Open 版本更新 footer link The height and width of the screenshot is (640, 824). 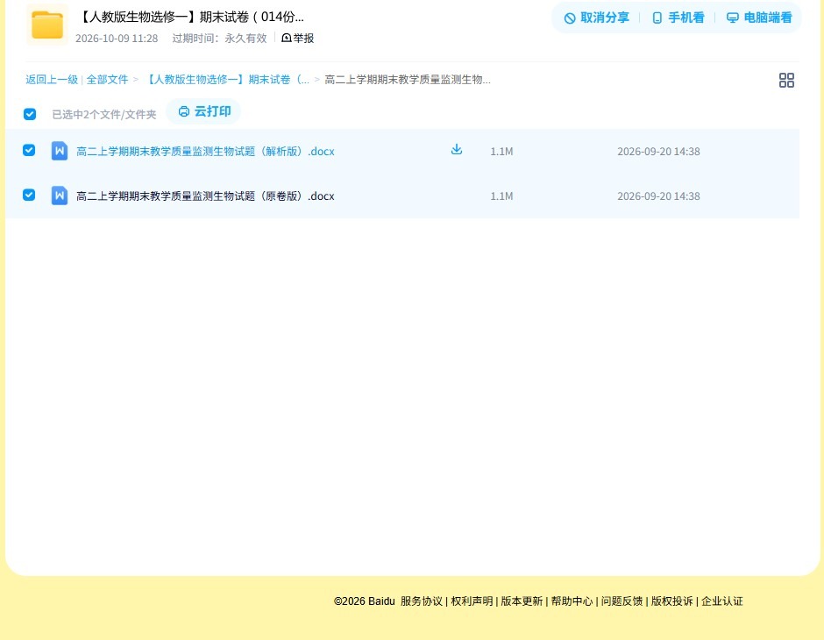click(x=522, y=601)
